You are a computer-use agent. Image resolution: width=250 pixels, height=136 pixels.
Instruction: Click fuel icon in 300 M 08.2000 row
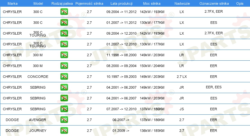tap(64, 65)
